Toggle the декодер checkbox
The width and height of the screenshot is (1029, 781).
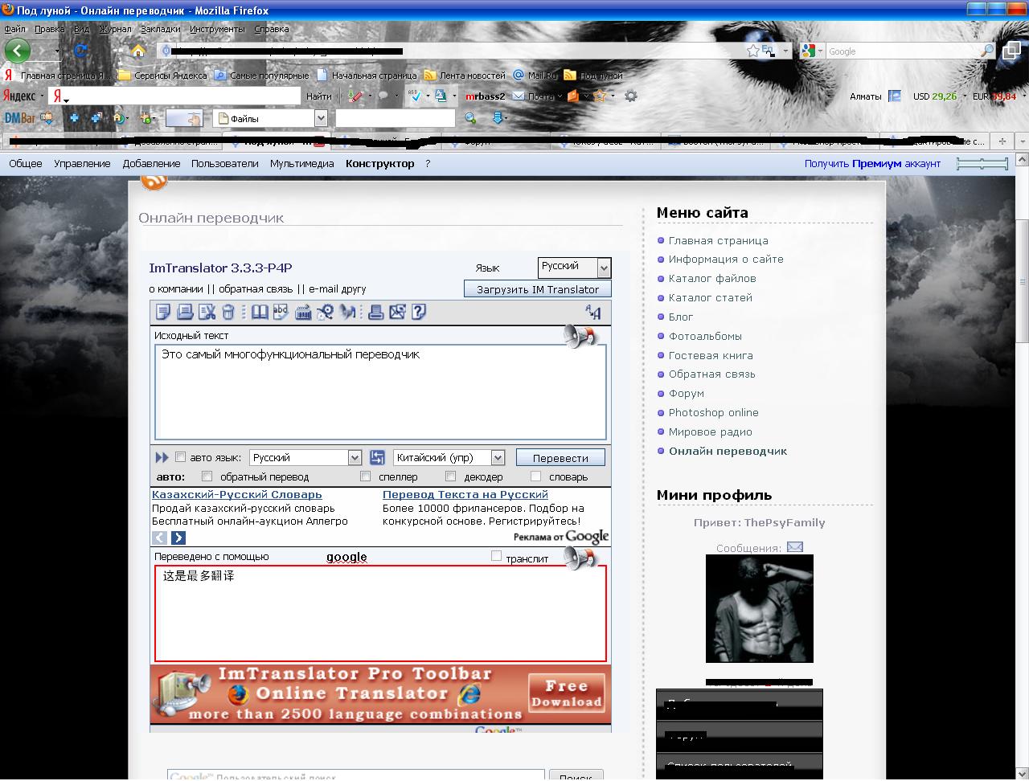(450, 476)
